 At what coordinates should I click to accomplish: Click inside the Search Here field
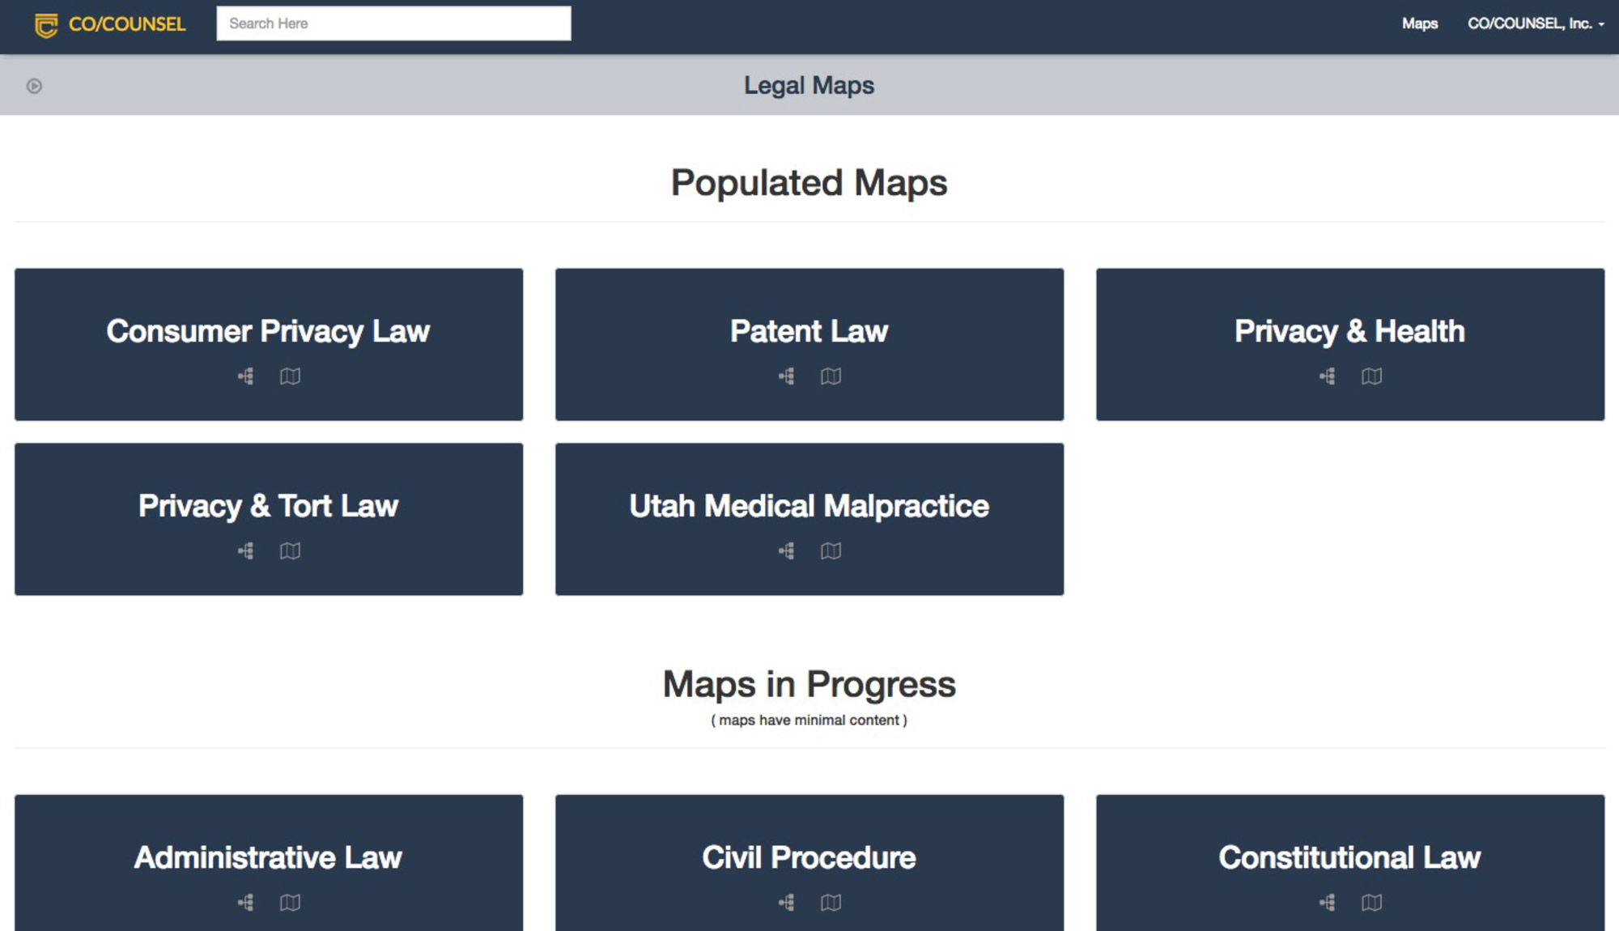click(393, 23)
